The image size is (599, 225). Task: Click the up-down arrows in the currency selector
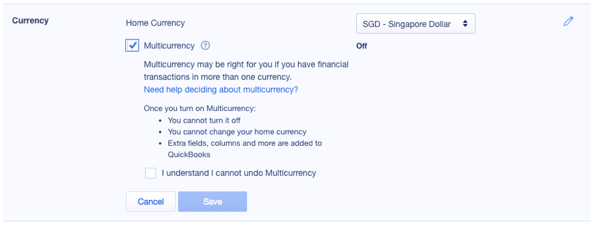[x=465, y=24]
